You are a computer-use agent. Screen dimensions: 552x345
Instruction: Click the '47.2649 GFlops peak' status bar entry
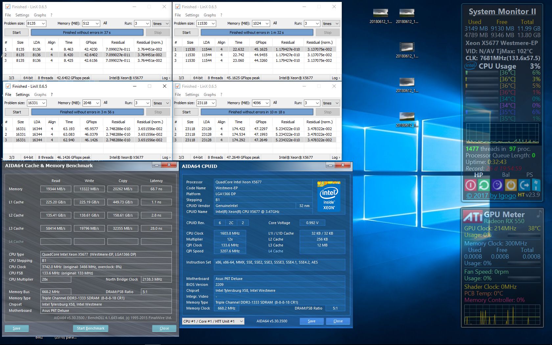(243, 157)
